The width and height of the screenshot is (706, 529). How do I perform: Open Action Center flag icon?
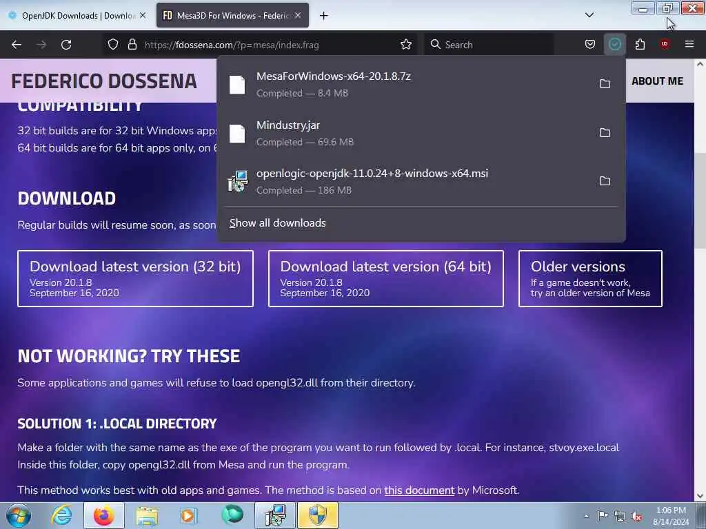pyautogui.click(x=603, y=516)
